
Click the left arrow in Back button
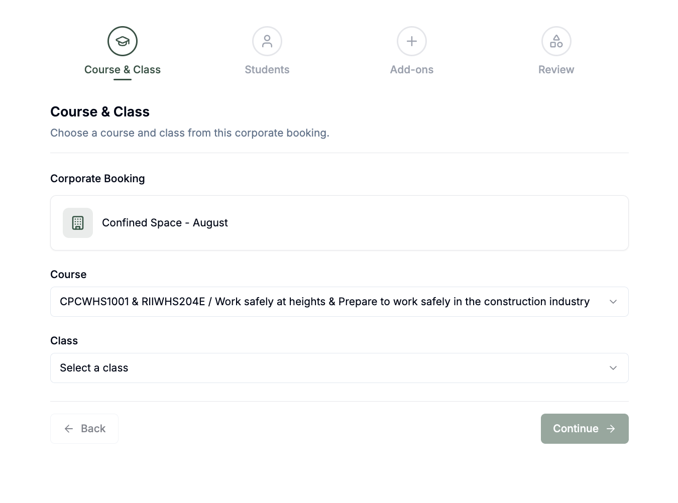[x=69, y=429]
